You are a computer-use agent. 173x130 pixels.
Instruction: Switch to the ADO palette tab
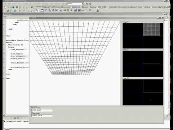(105, 7)
